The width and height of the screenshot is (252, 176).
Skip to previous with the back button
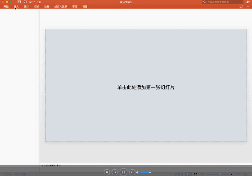(x=115, y=172)
